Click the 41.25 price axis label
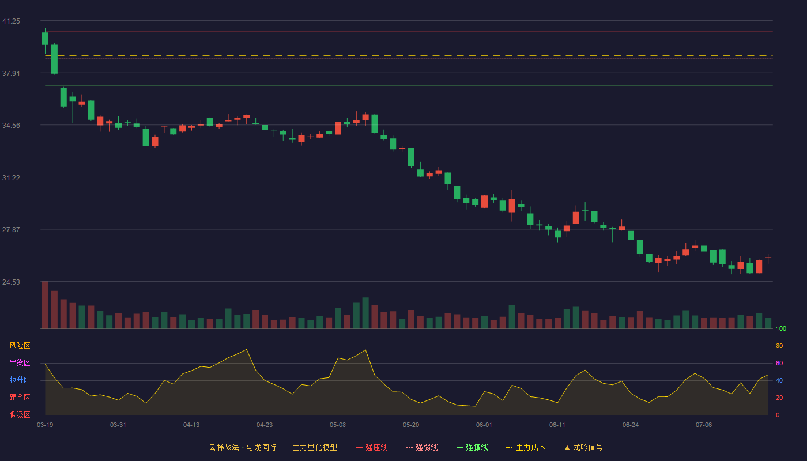The width and height of the screenshot is (807, 461). click(x=11, y=21)
